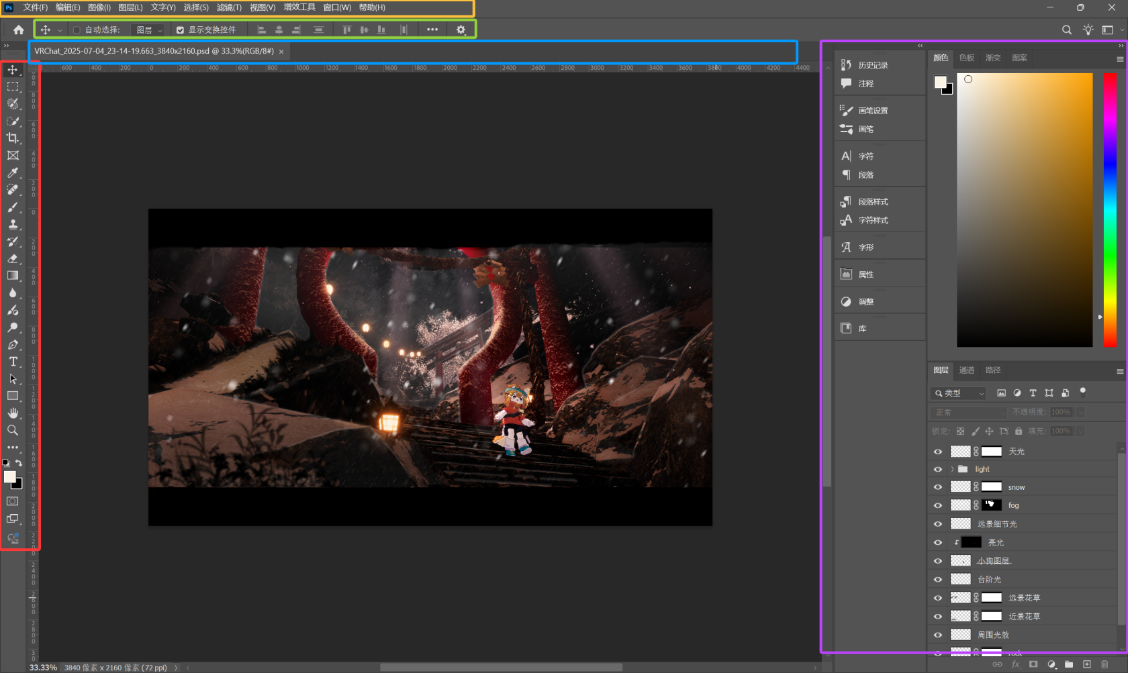1128x673 pixels.
Task: Select the Crop tool
Action: tap(13, 138)
